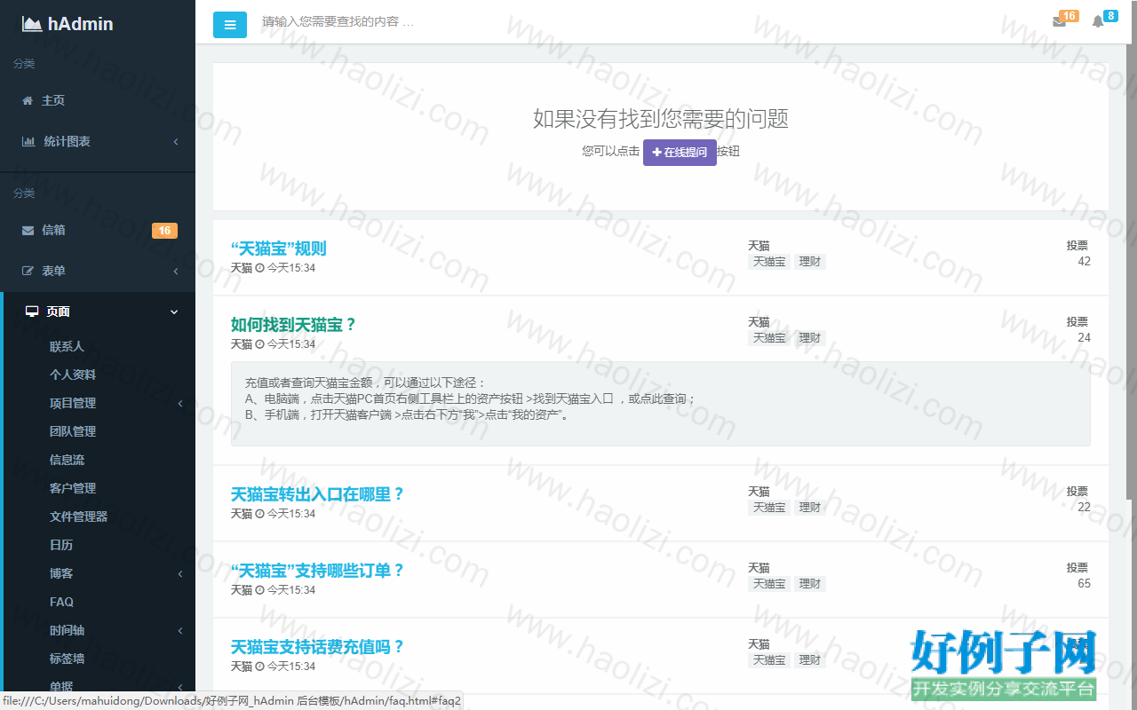1137x710 pixels.
Task: Click clock icon in 如何找到天猫宝 row
Action: (x=259, y=344)
